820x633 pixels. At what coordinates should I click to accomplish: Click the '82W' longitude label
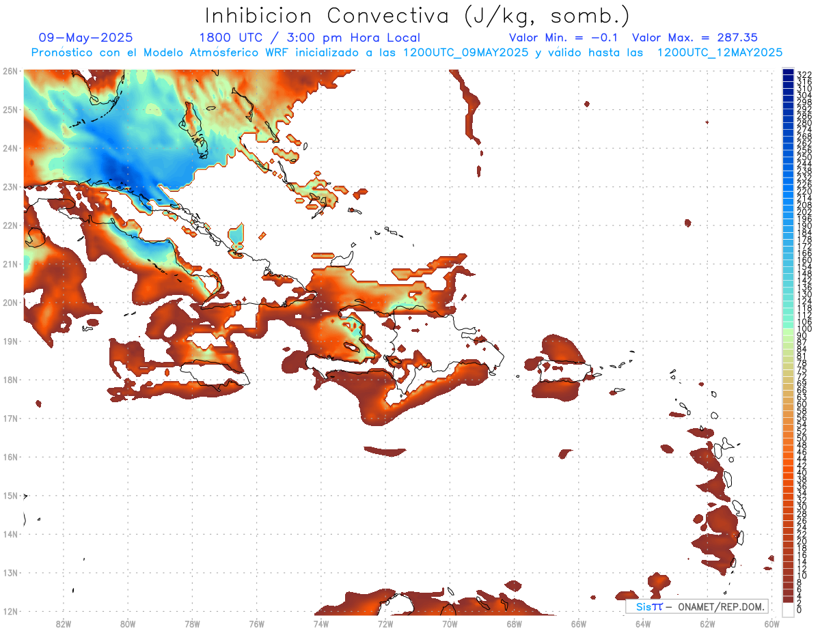click(64, 623)
